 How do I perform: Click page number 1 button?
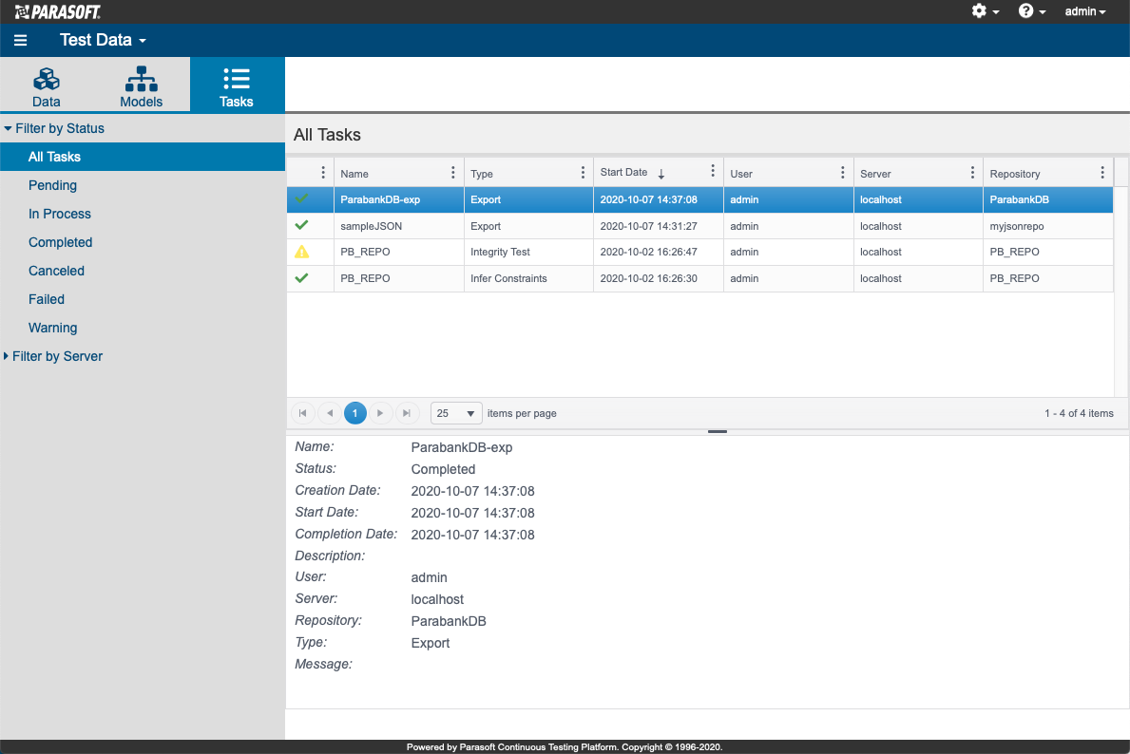click(355, 413)
